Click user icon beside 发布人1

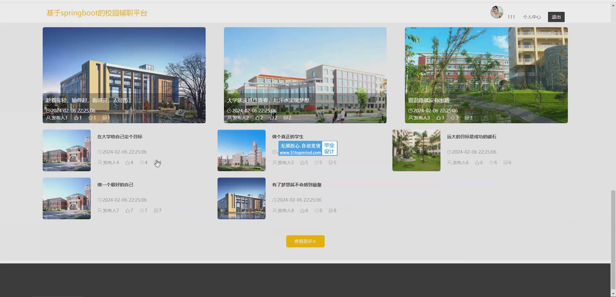click(x=48, y=118)
